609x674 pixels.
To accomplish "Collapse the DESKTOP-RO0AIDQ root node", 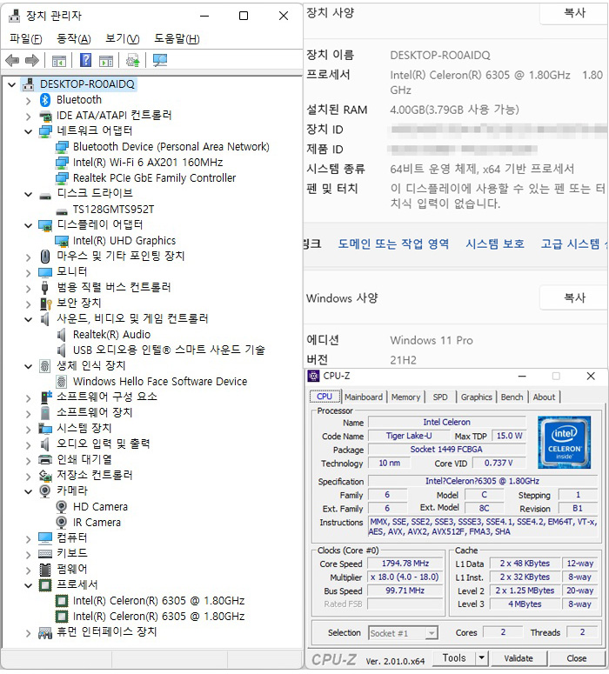I will (x=12, y=84).
